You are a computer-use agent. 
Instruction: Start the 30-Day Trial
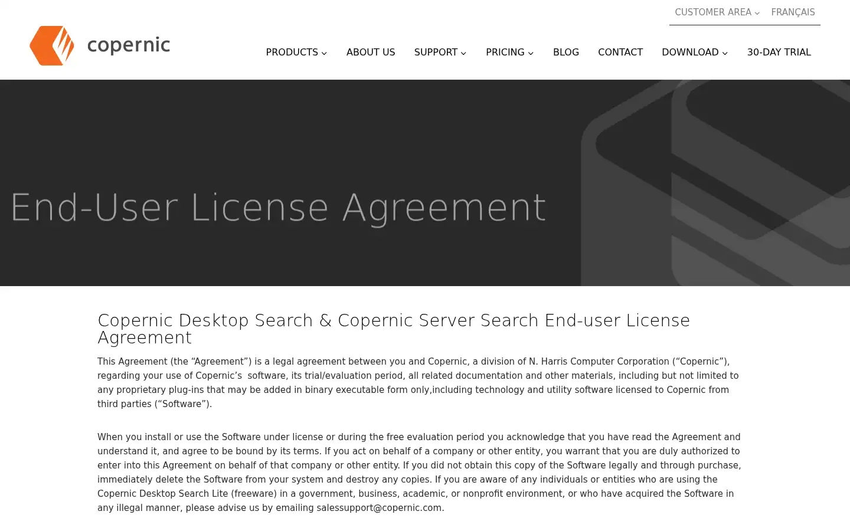[x=779, y=52]
